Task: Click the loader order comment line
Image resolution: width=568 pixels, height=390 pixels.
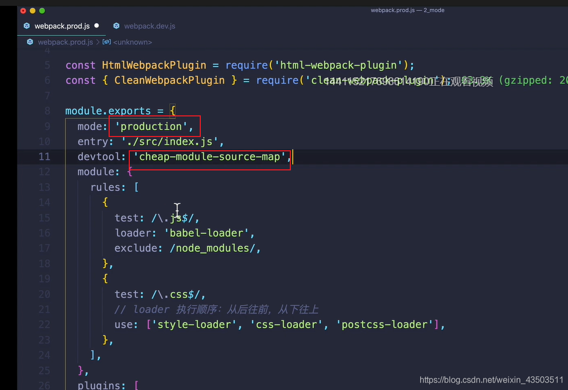Action: 216,310
